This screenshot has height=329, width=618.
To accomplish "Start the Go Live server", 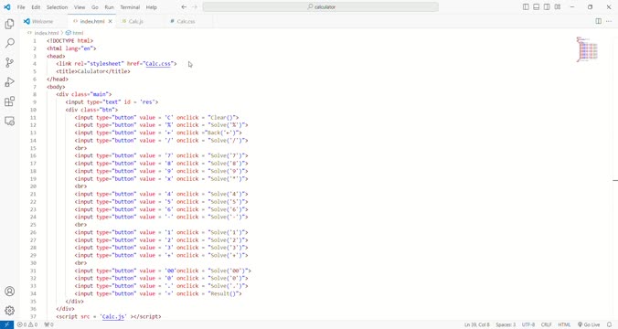I will tap(589, 324).
